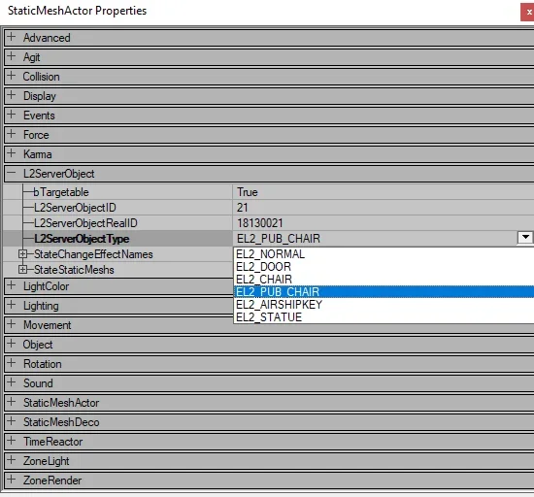
Task: Choose EL2_NORMAL from the type list
Action: [384, 254]
